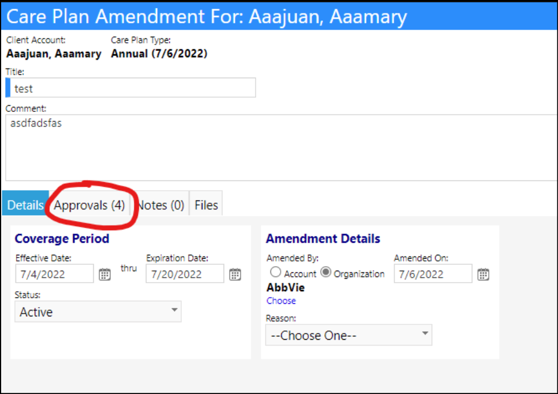Click inside the Comment text area
Screen dimensions: 558x394
(x=281, y=147)
